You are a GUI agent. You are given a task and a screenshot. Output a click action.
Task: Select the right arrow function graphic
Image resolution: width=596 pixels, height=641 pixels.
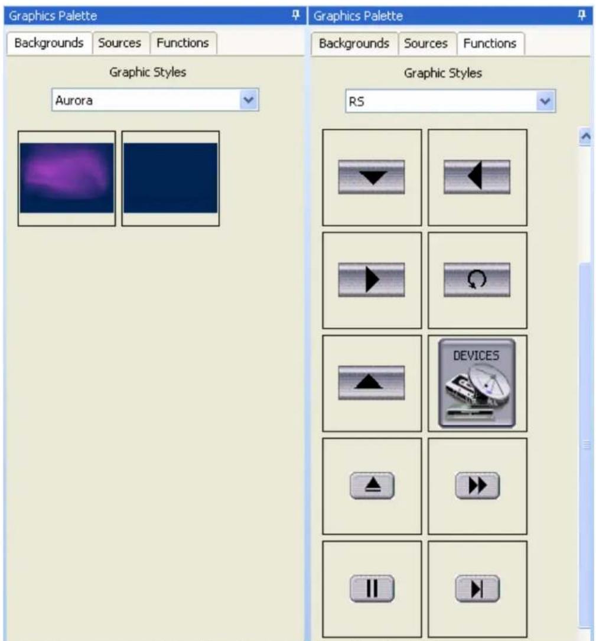(x=371, y=280)
